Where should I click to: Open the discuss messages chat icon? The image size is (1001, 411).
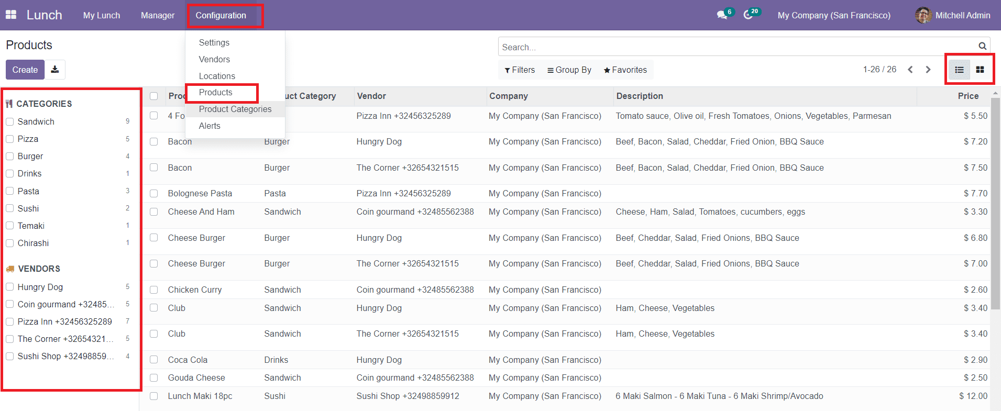[x=722, y=15]
